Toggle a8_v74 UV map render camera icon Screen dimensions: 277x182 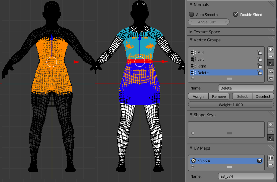point(259,161)
